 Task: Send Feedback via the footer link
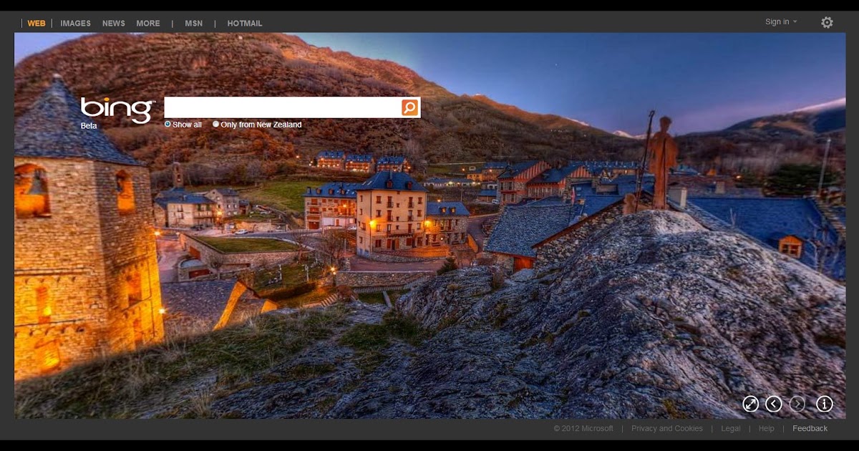pos(810,428)
